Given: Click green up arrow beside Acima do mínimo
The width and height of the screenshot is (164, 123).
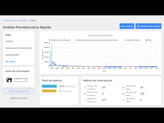Looking at the screenshot, I should 85,87.
